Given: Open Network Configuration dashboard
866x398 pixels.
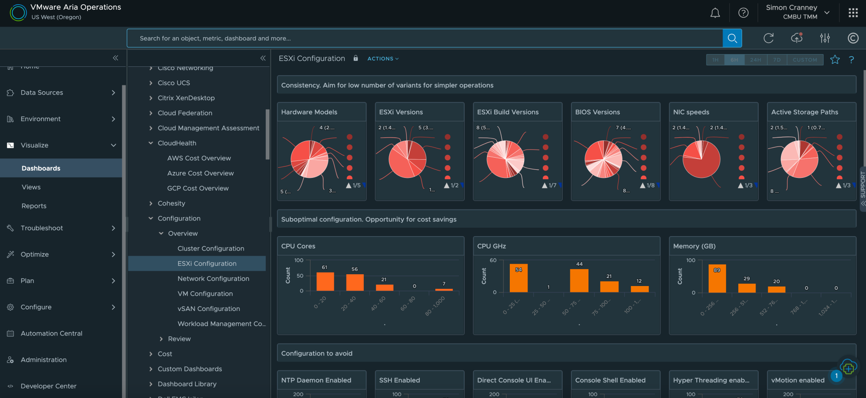Looking at the screenshot, I should tap(213, 278).
